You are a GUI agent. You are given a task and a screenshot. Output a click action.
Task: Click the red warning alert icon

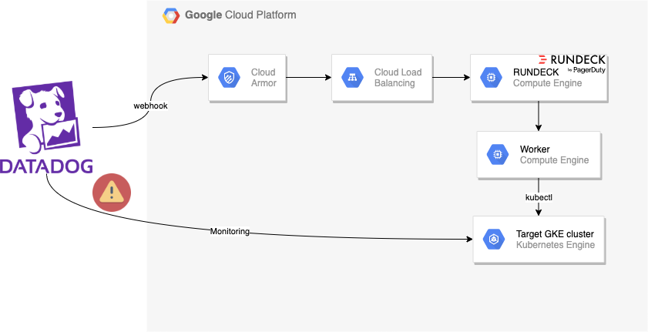click(x=112, y=193)
